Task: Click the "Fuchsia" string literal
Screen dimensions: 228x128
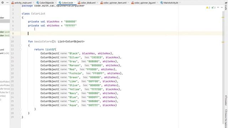Action: coord(75,74)
